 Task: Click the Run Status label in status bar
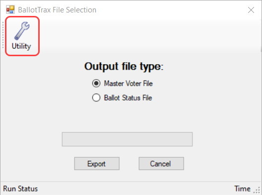click(x=20, y=189)
